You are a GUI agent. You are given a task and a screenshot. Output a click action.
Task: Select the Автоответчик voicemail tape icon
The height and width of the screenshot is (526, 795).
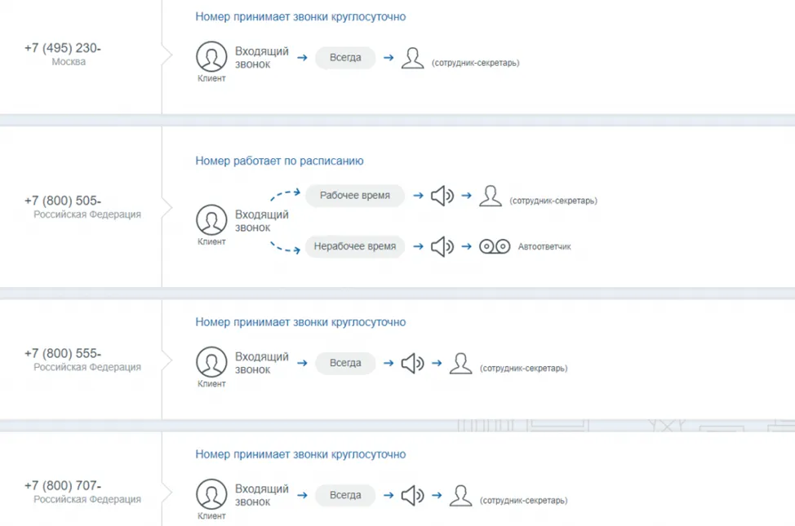pyautogui.click(x=494, y=246)
